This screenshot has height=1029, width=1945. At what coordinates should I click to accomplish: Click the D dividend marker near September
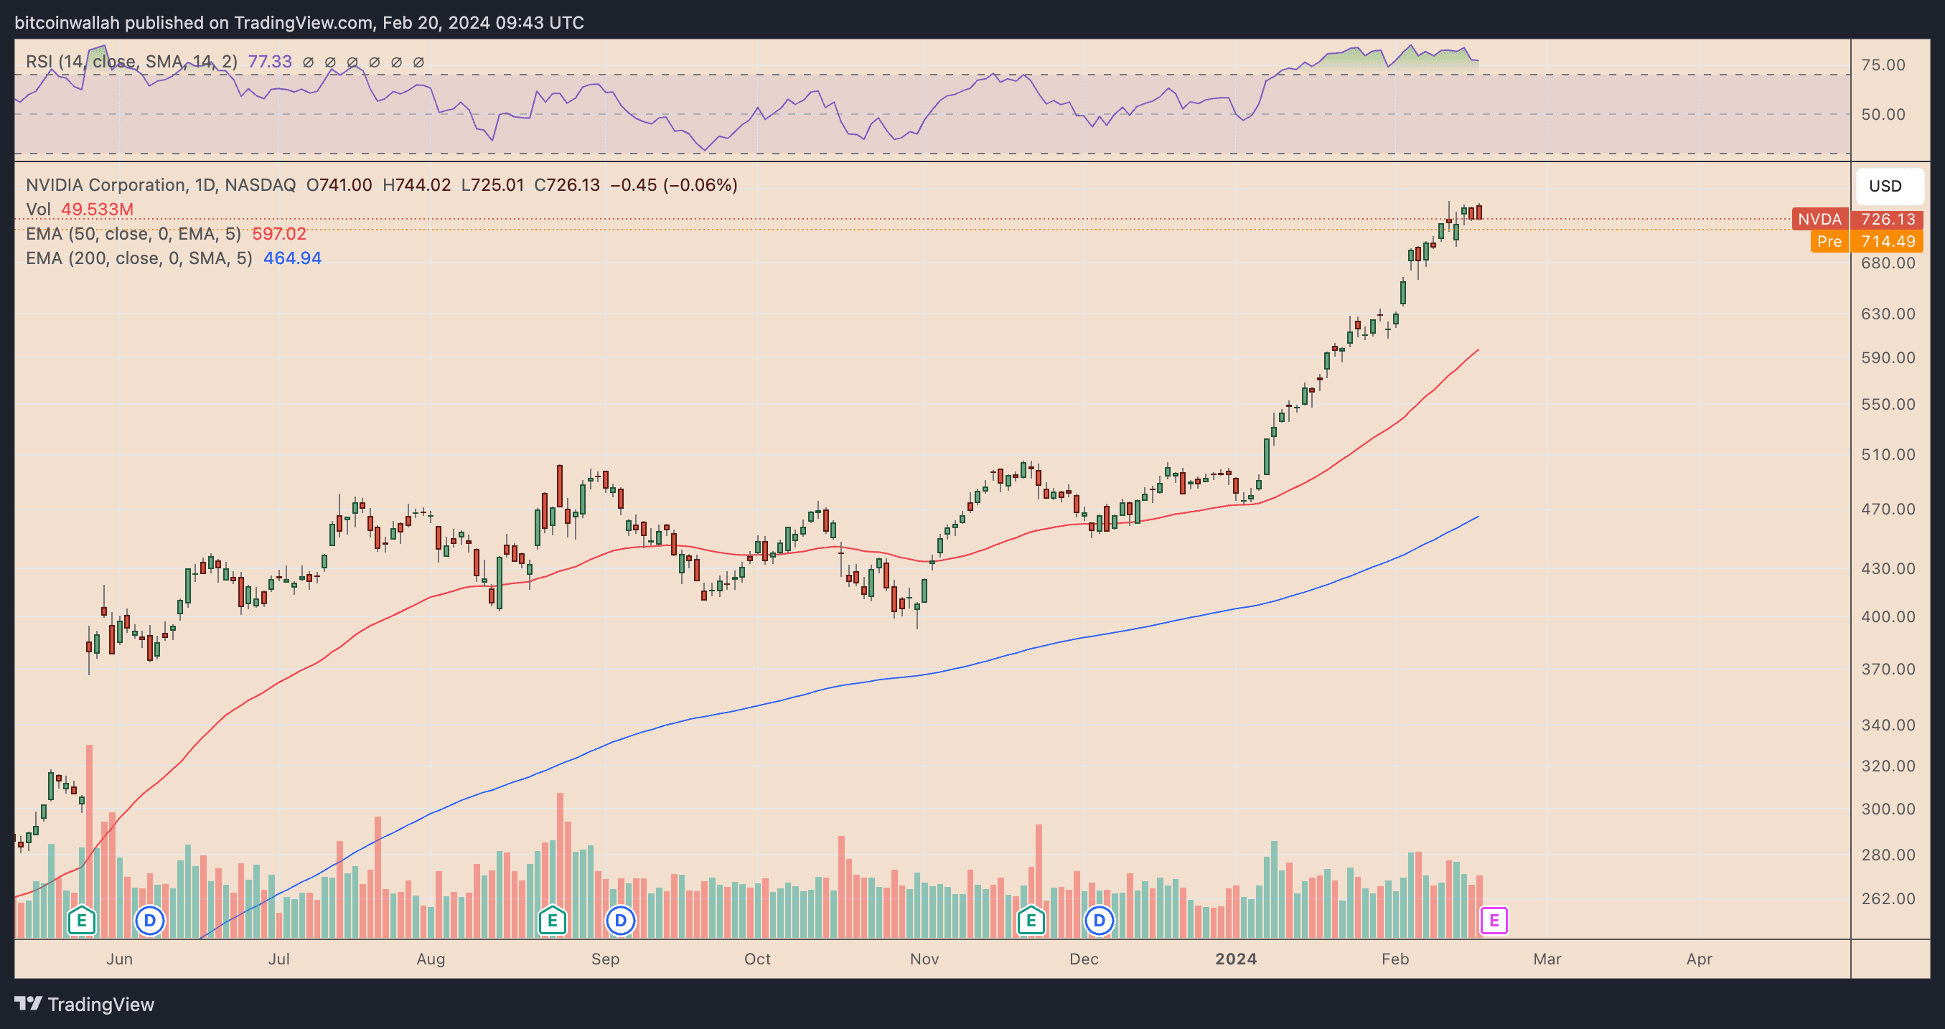[x=620, y=920]
